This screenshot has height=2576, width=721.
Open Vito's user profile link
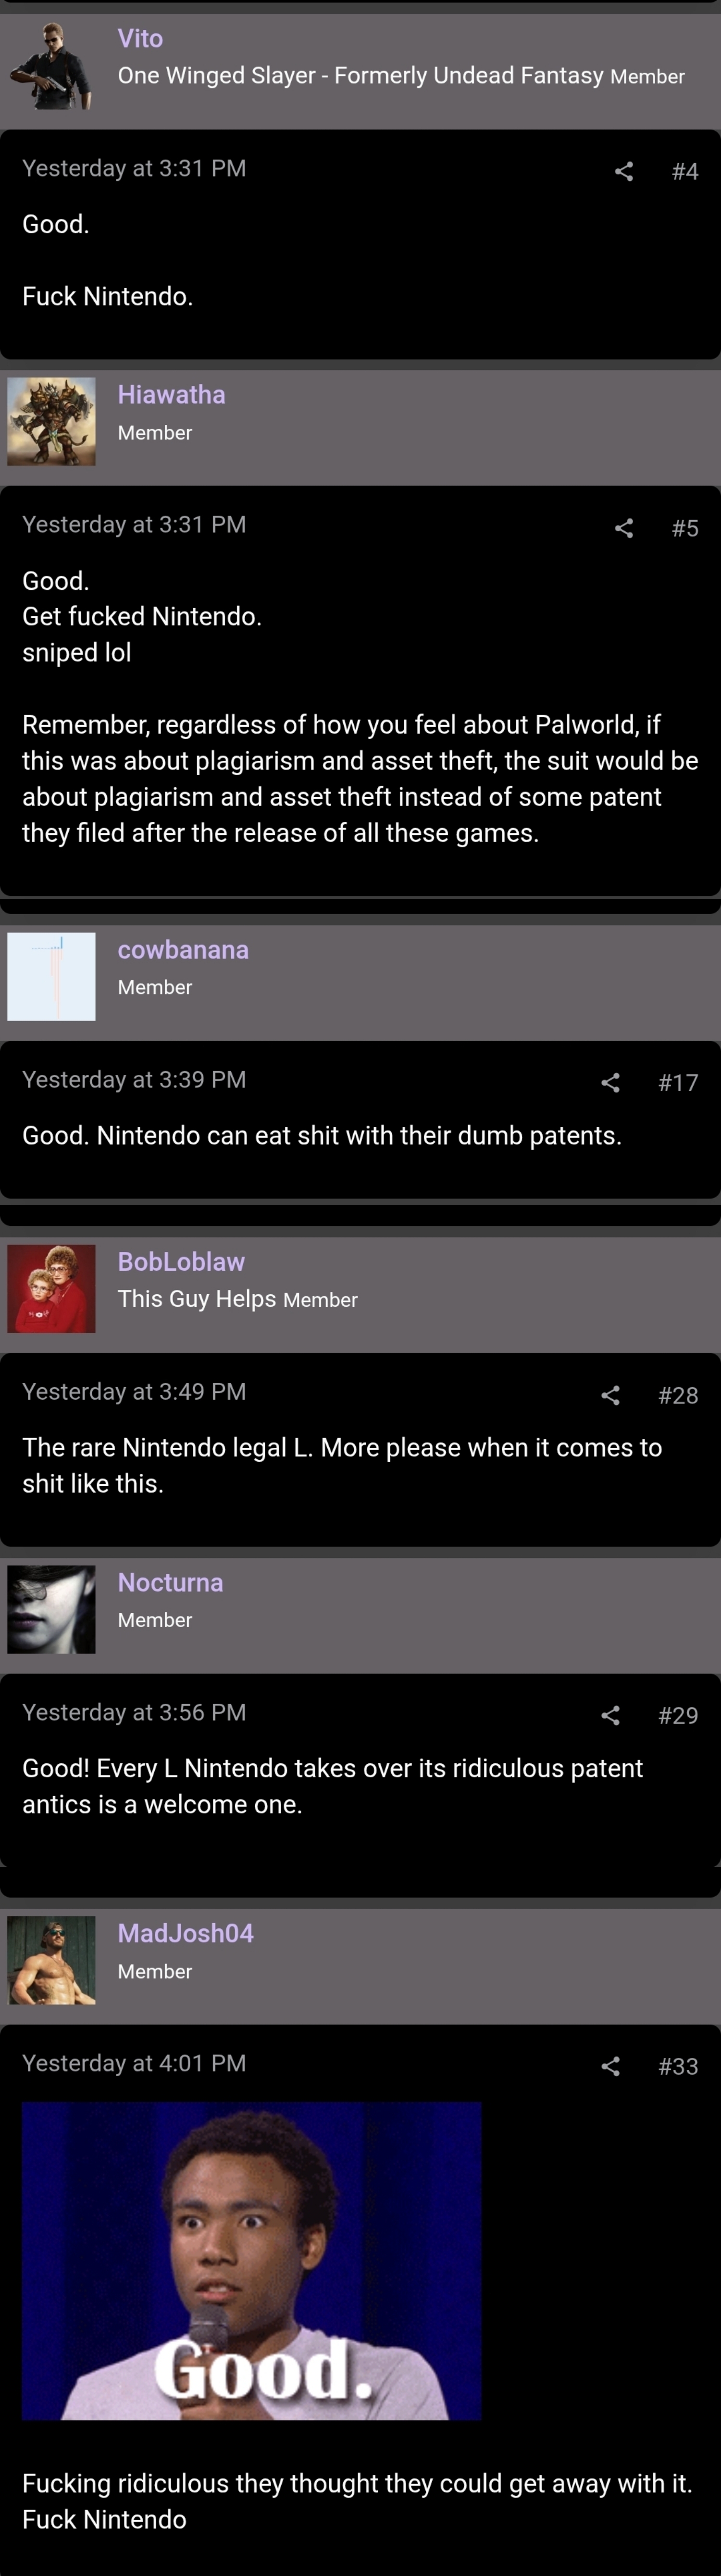click(x=140, y=38)
